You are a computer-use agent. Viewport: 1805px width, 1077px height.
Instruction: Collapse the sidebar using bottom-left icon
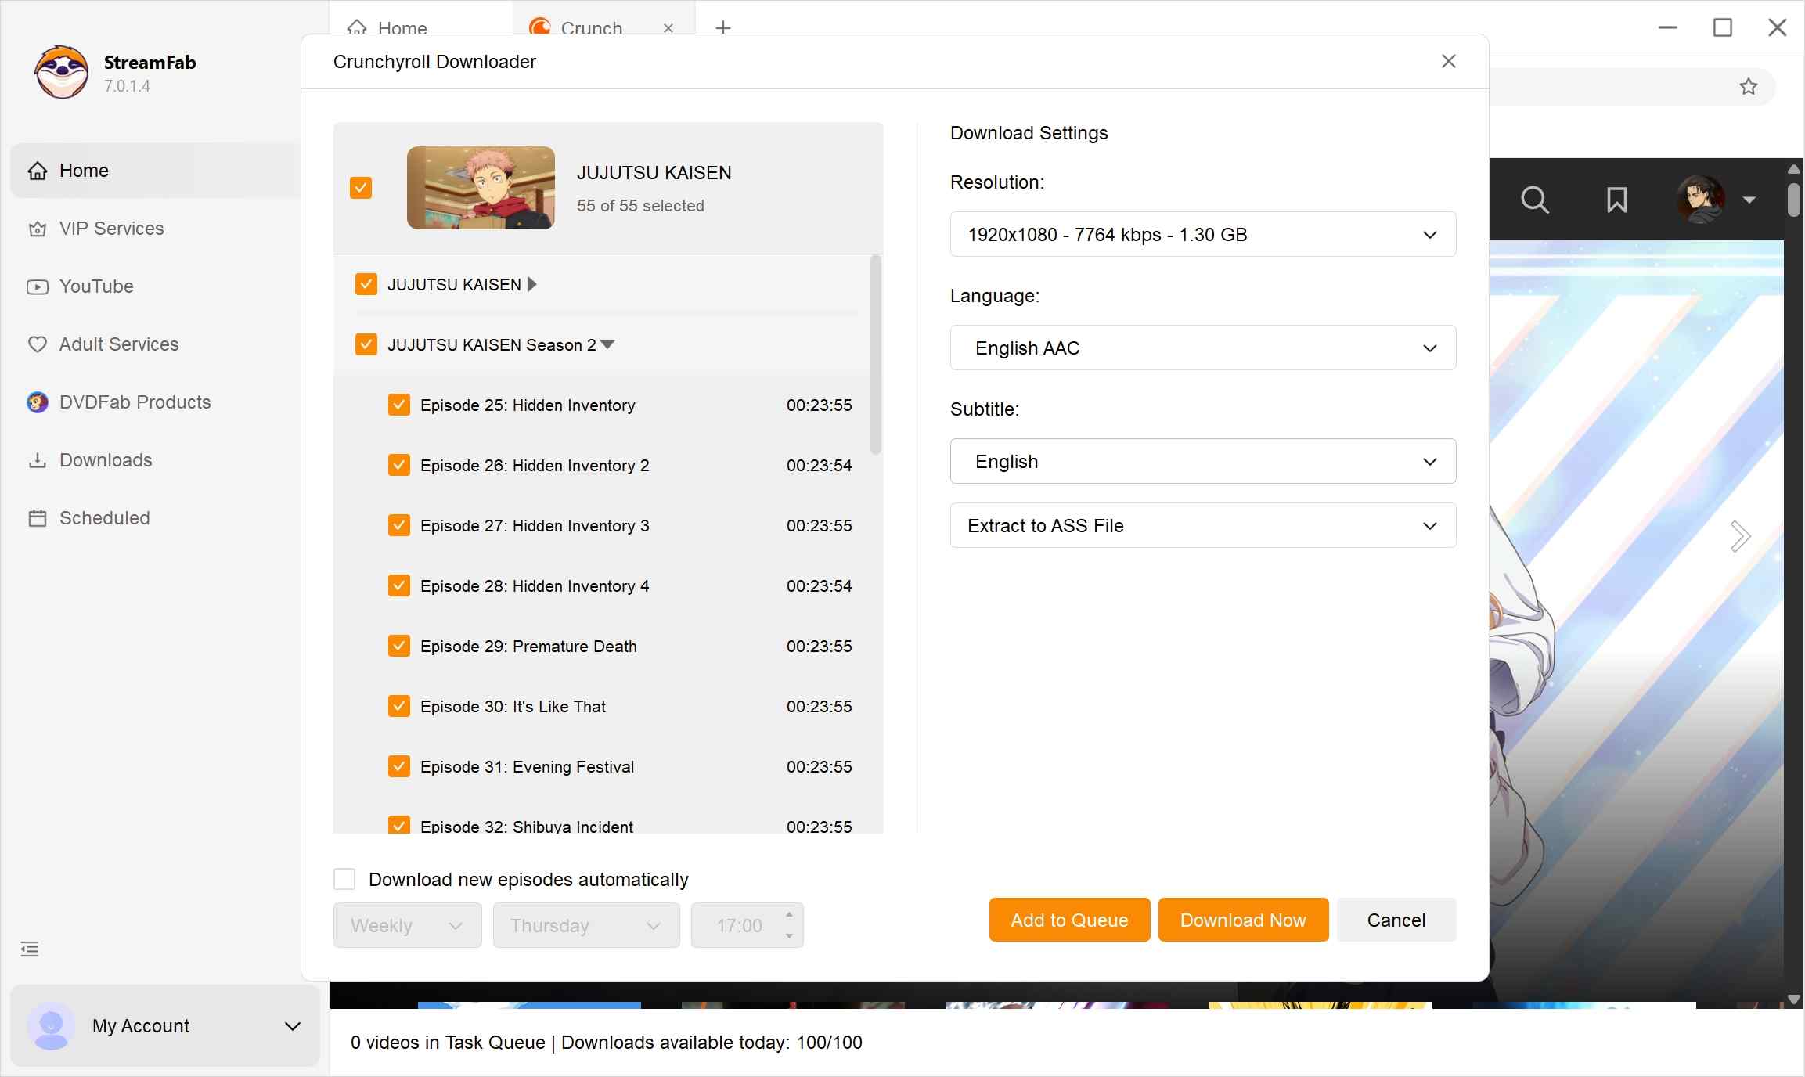tap(29, 949)
